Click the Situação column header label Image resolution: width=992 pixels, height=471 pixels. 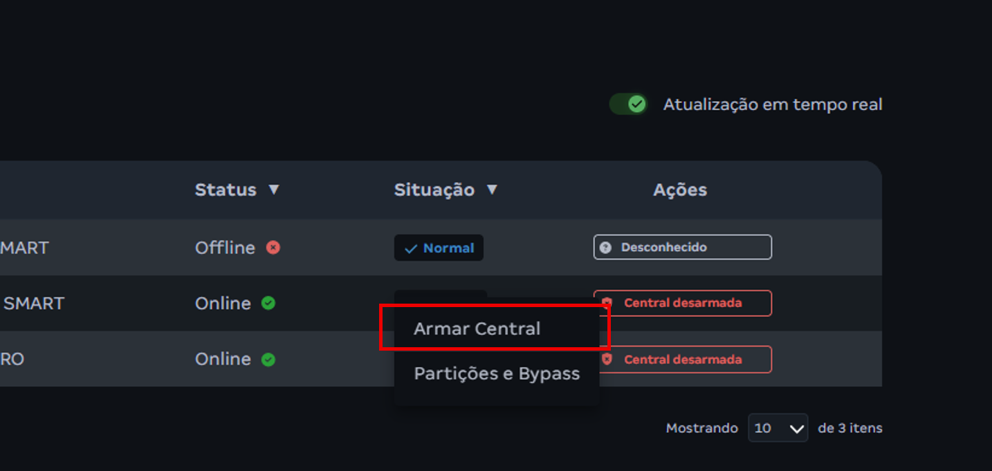(434, 190)
